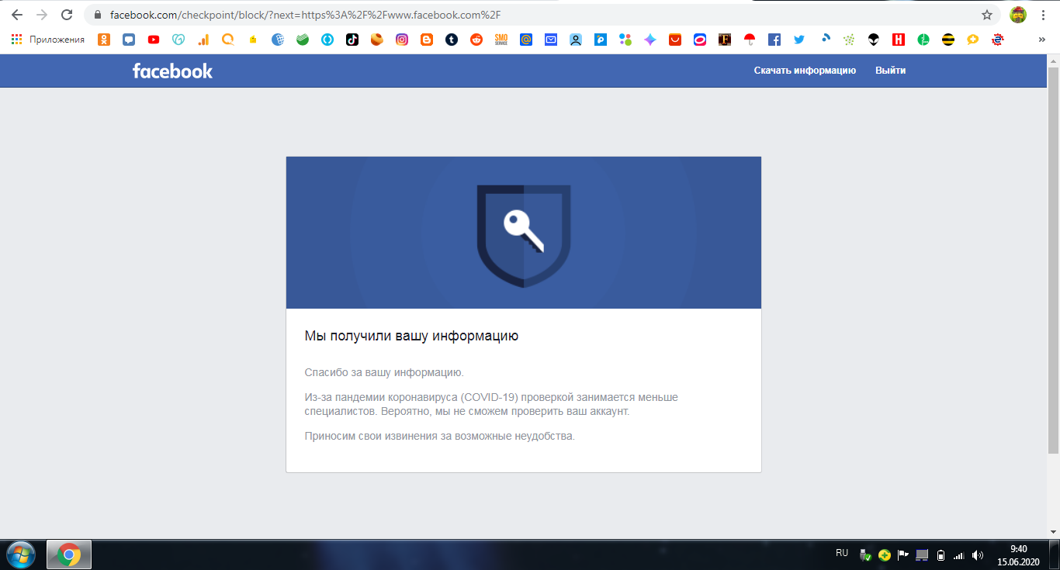Screen dimensions: 1060x570
Task: Open the green MegaFon circle bookmark
Action: (x=923, y=40)
